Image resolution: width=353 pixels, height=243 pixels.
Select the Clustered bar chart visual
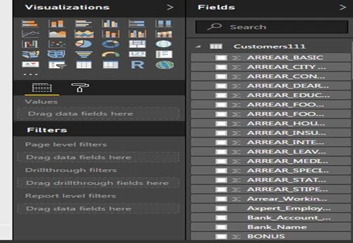pos(84,24)
